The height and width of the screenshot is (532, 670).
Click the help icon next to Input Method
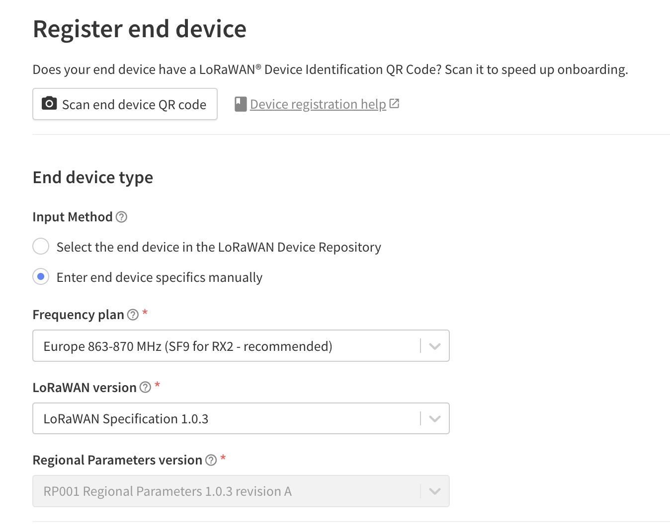121,217
